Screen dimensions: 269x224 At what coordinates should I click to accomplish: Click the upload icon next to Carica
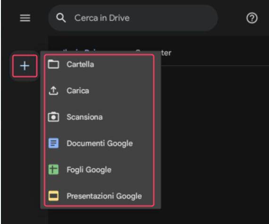[x=53, y=91]
